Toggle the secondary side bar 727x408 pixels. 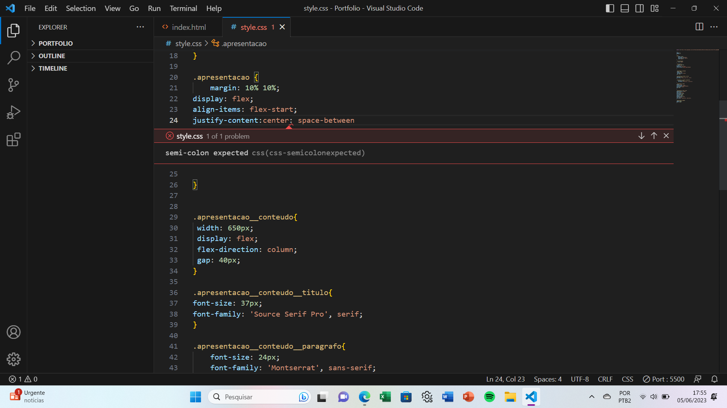640,8
